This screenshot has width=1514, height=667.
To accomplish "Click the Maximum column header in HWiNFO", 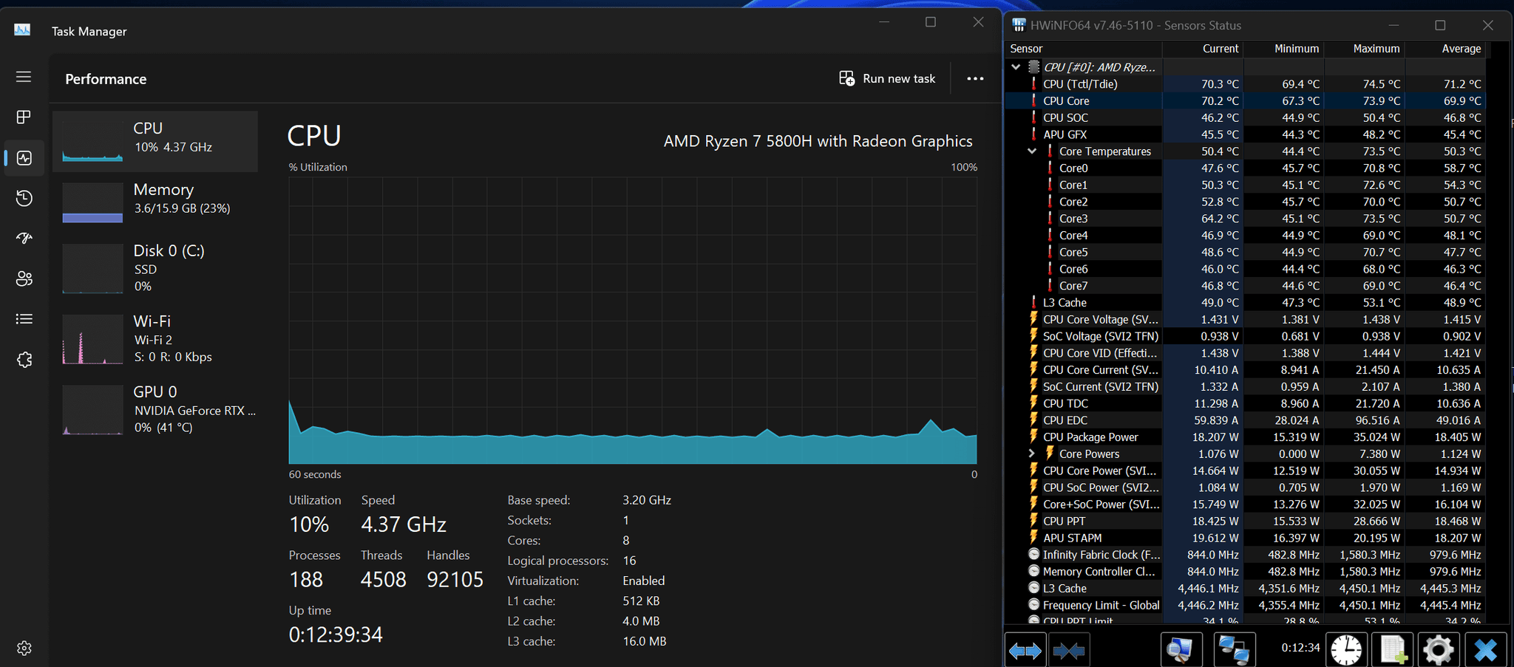I will pyautogui.click(x=1364, y=49).
